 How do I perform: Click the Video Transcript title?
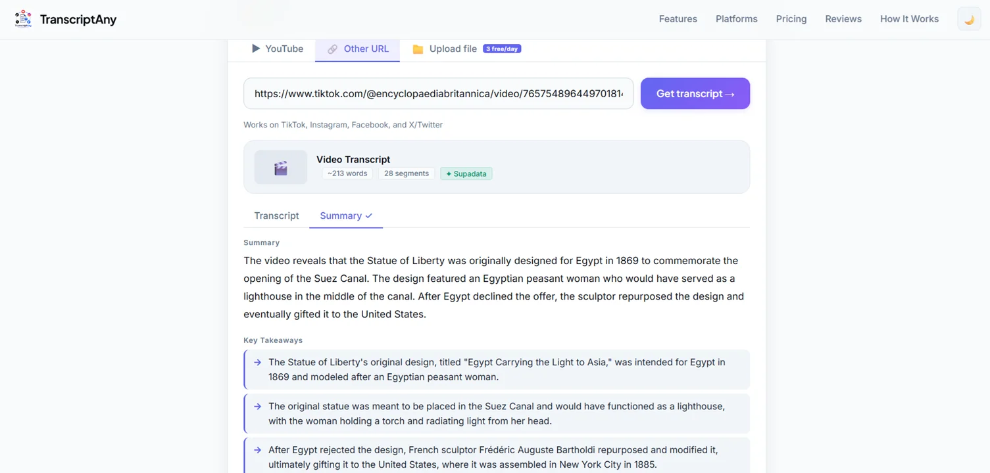click(x=353, y=159)
